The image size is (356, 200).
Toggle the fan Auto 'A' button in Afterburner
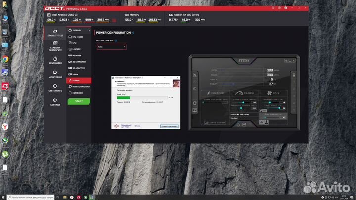(x=262, y=122)
